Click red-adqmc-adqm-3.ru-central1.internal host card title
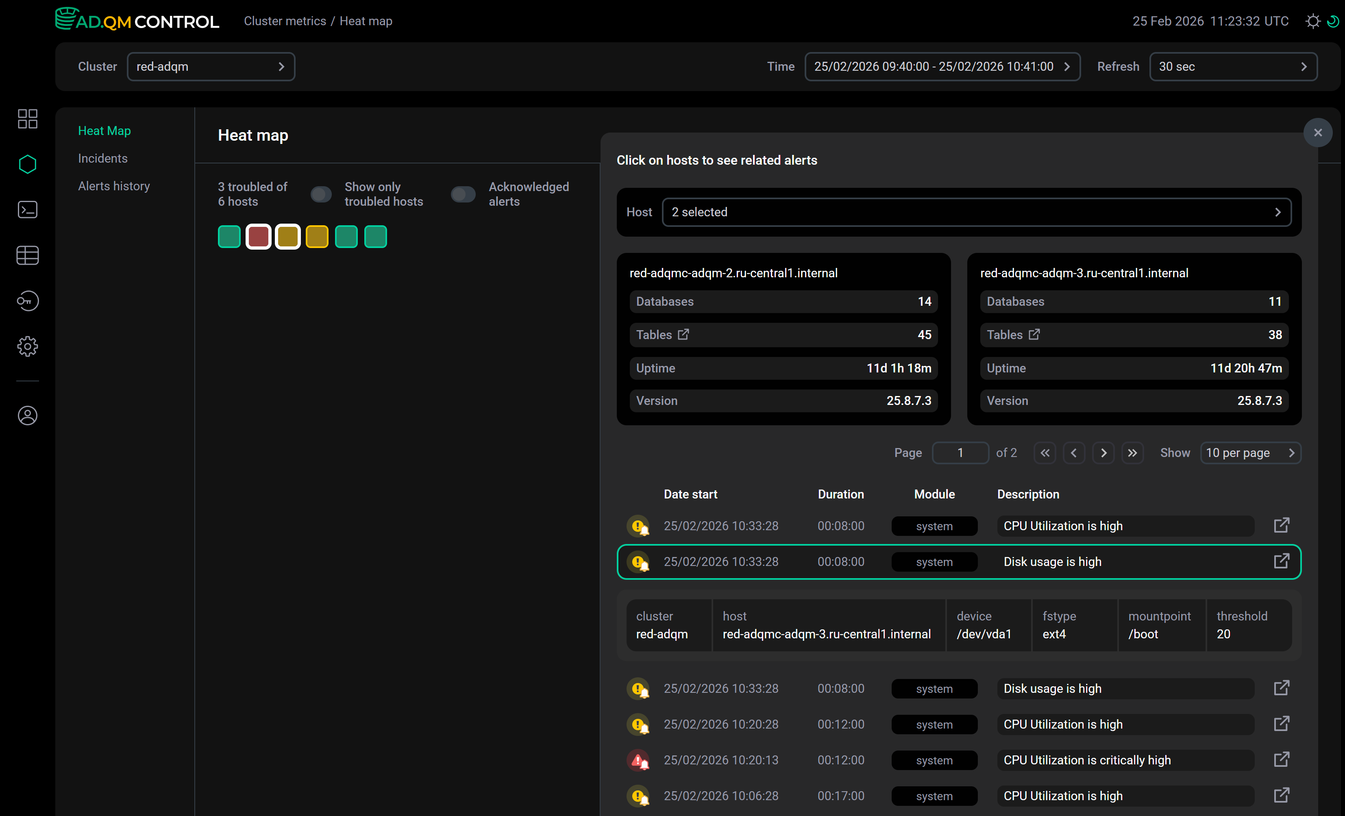Screen dimensions: 1345x816 (1084, 273)
